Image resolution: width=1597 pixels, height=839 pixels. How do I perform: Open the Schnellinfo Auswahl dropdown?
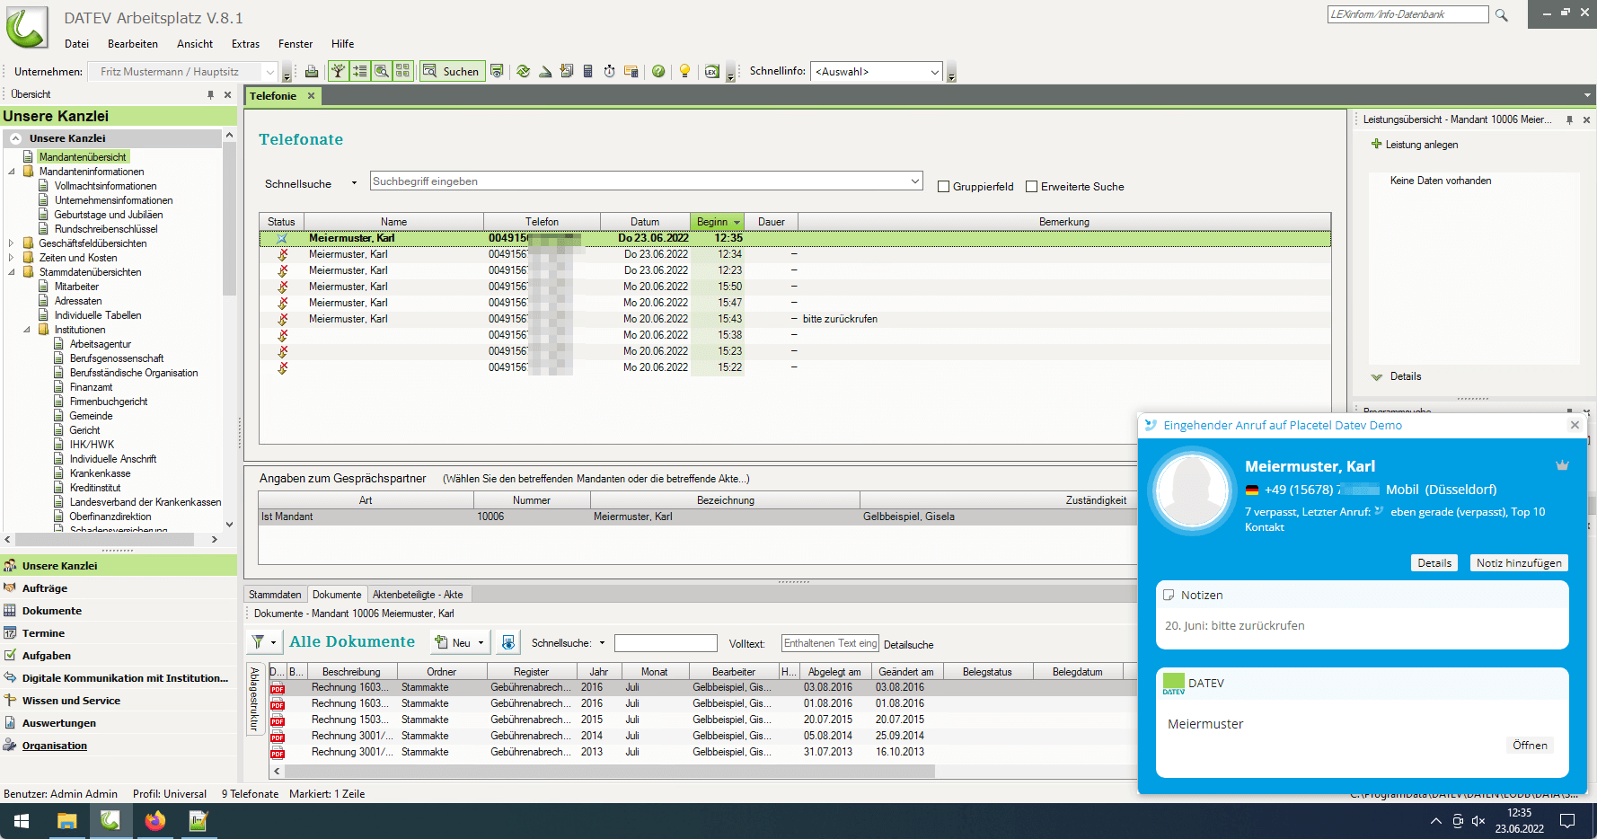tap(934, 72)
